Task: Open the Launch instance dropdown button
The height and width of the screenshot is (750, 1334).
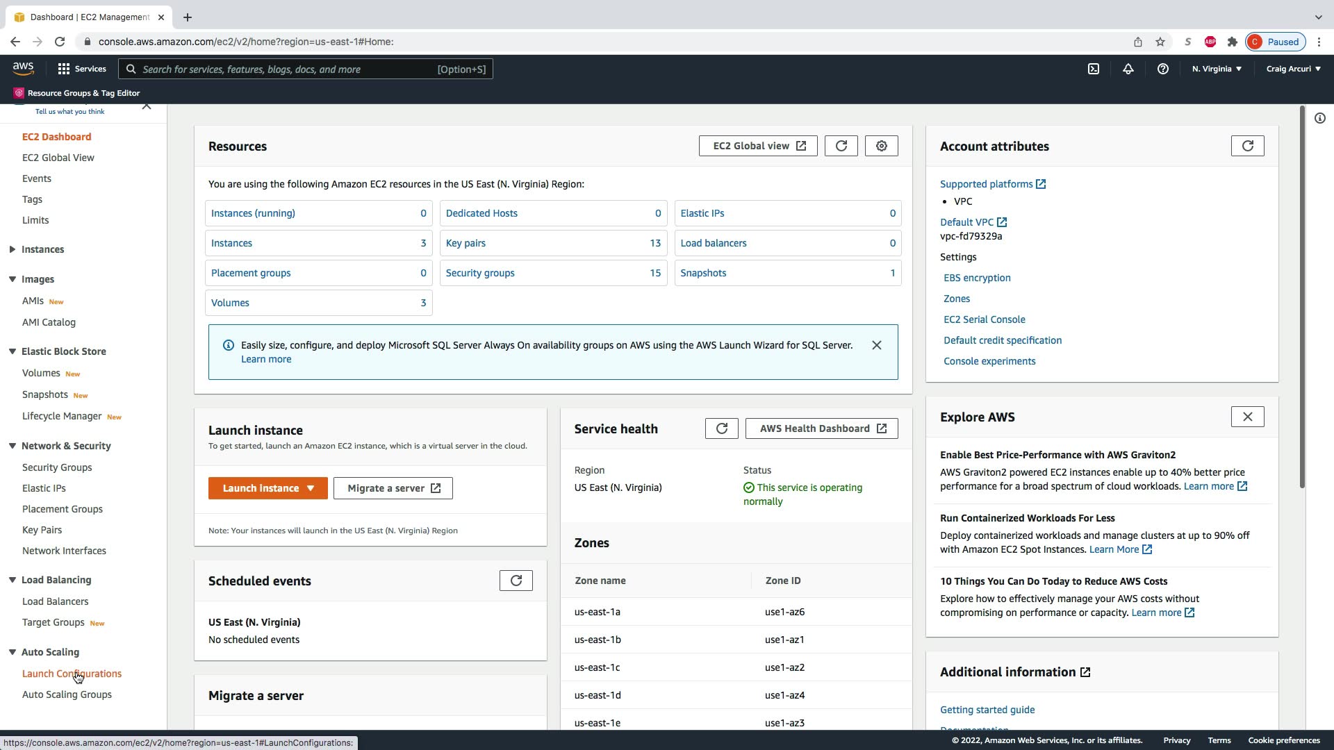Action: 267,488
